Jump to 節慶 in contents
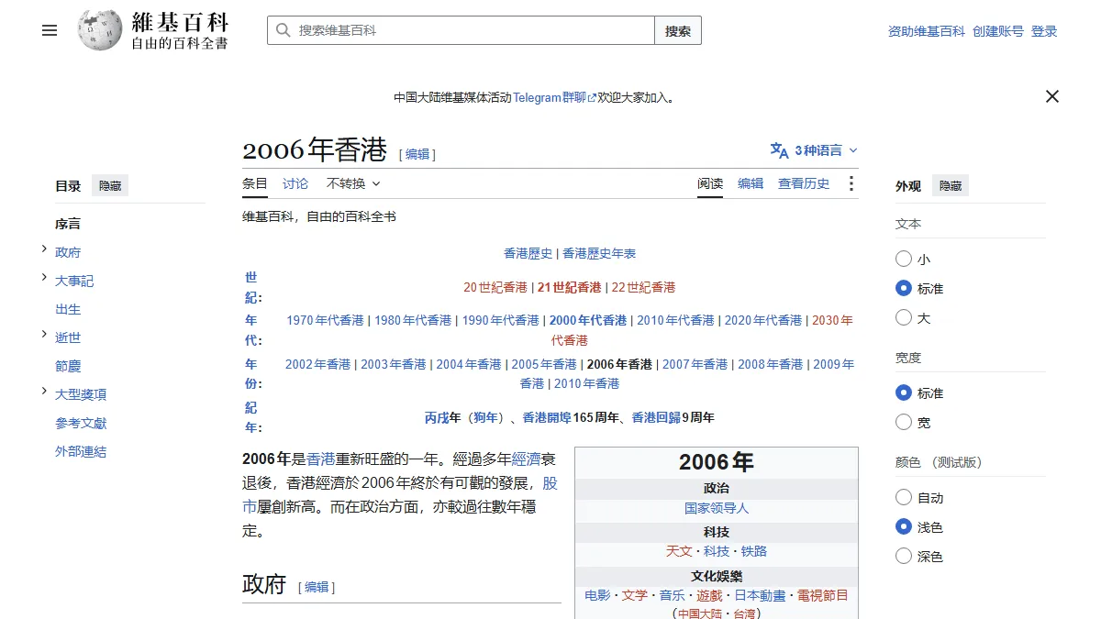The height and width of the screenshot is (619, 1101). (x=68, y=366)
